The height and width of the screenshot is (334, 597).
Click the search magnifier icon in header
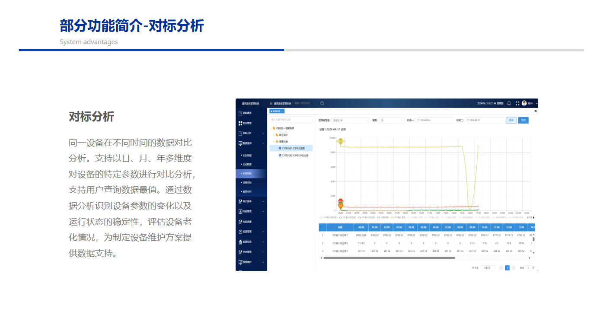322,103
